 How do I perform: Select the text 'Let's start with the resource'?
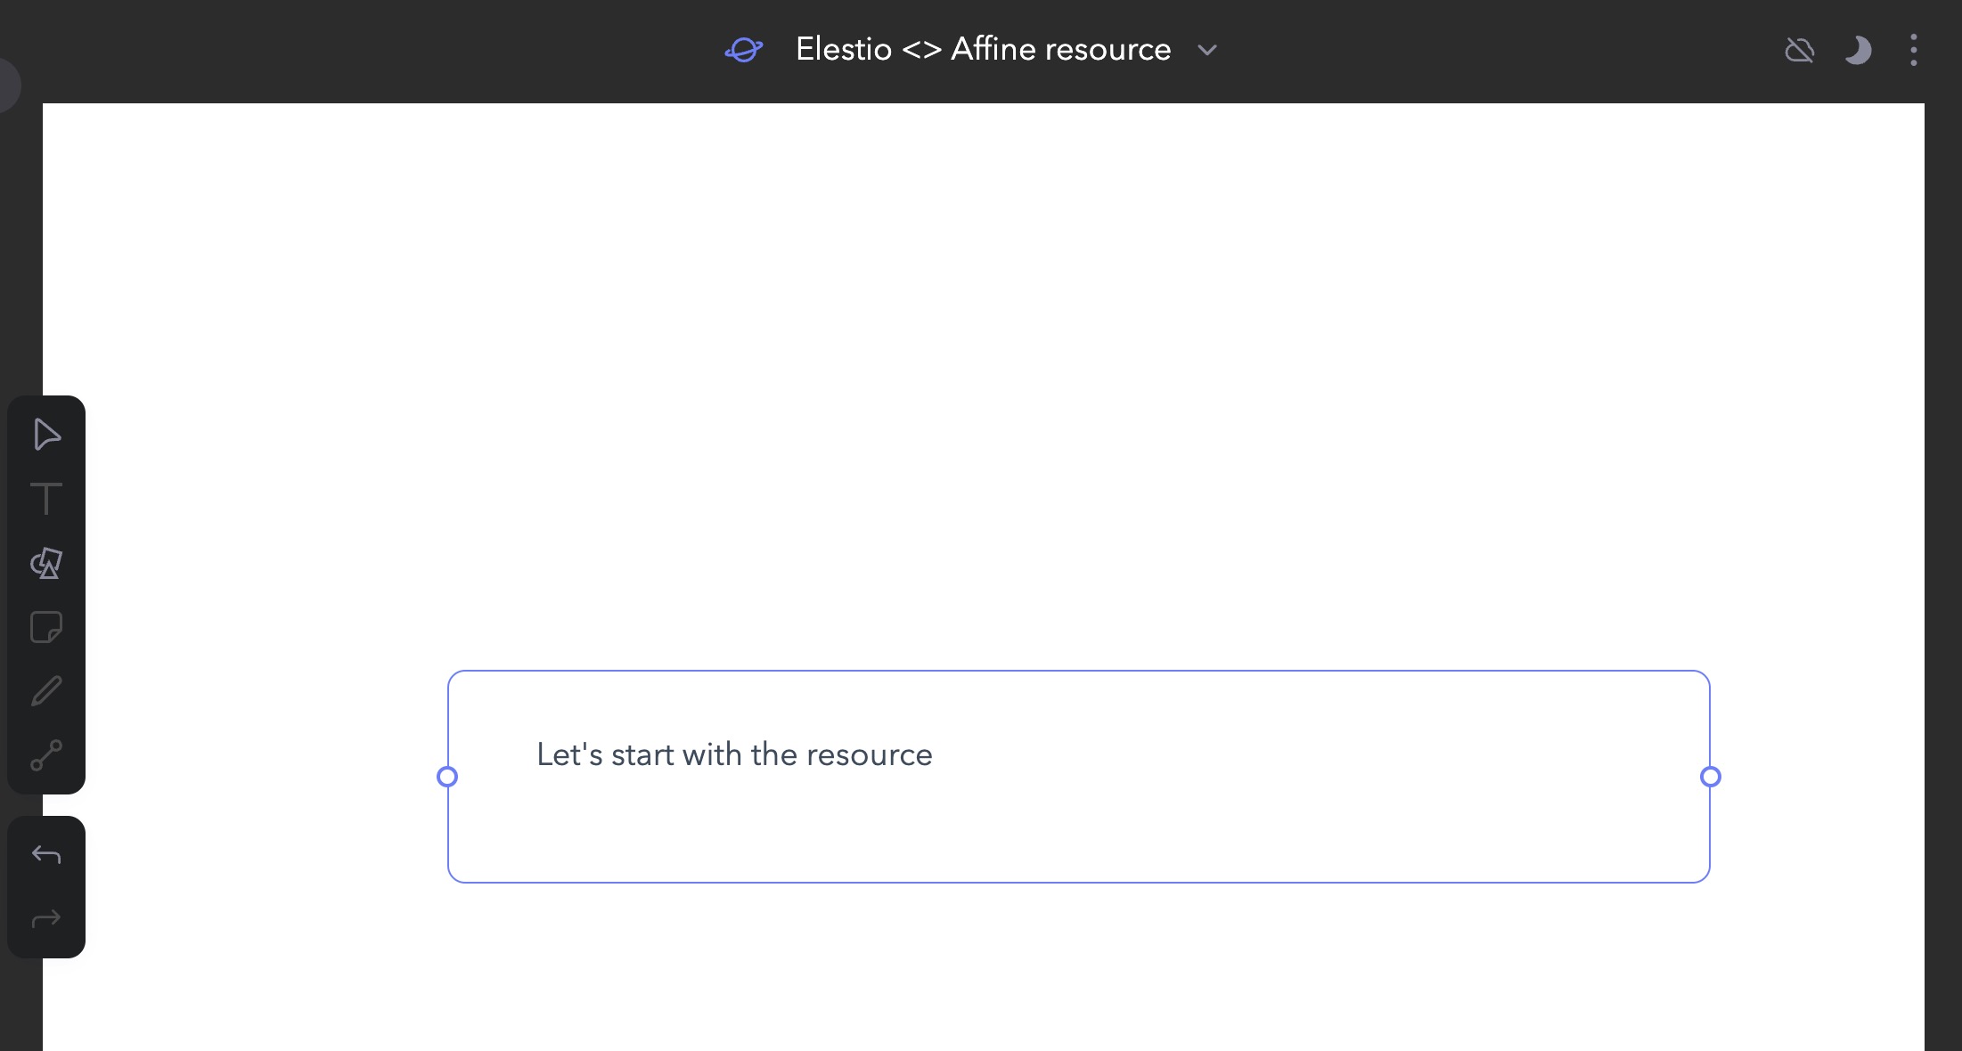click(733, 754)
